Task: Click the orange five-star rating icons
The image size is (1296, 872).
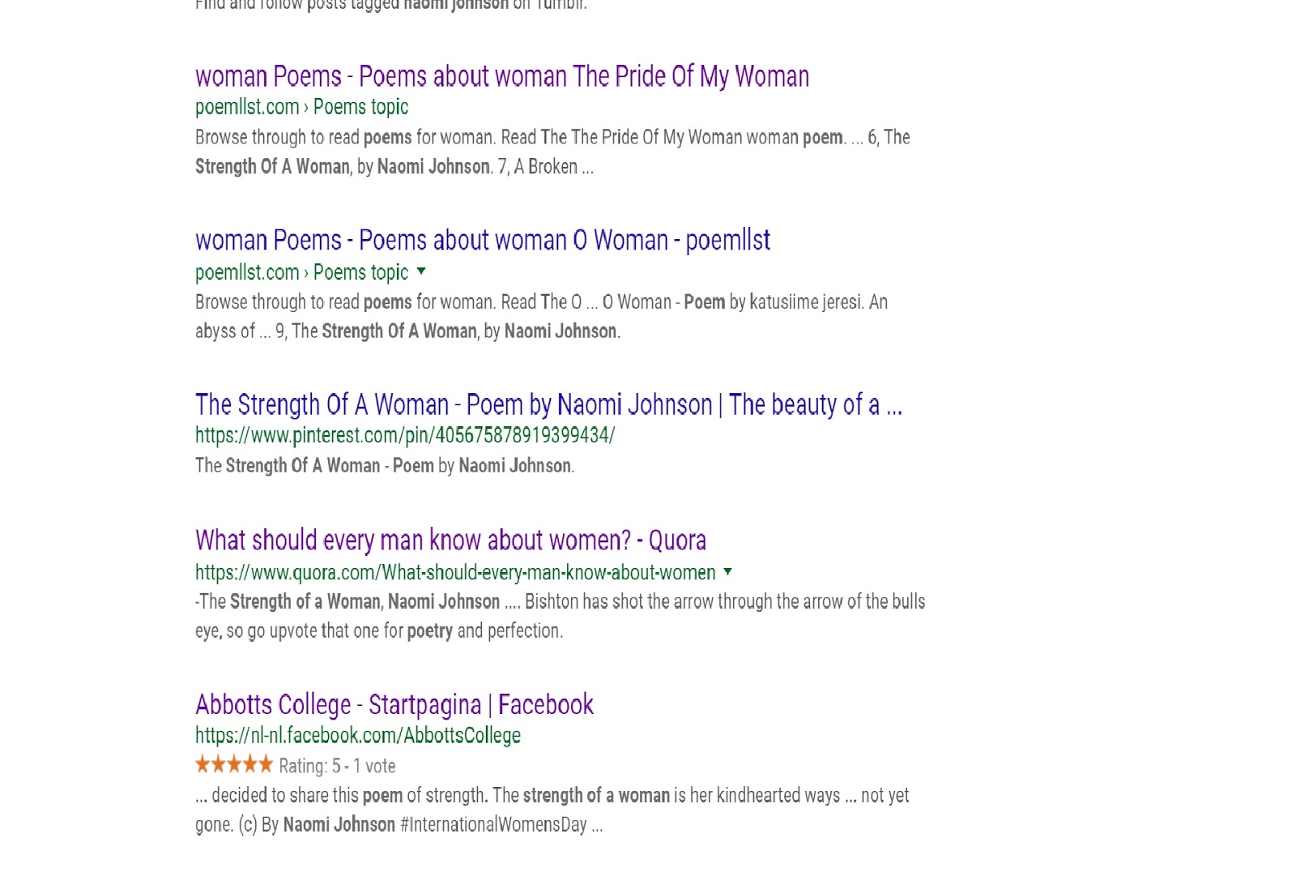Action: point(234,764)
